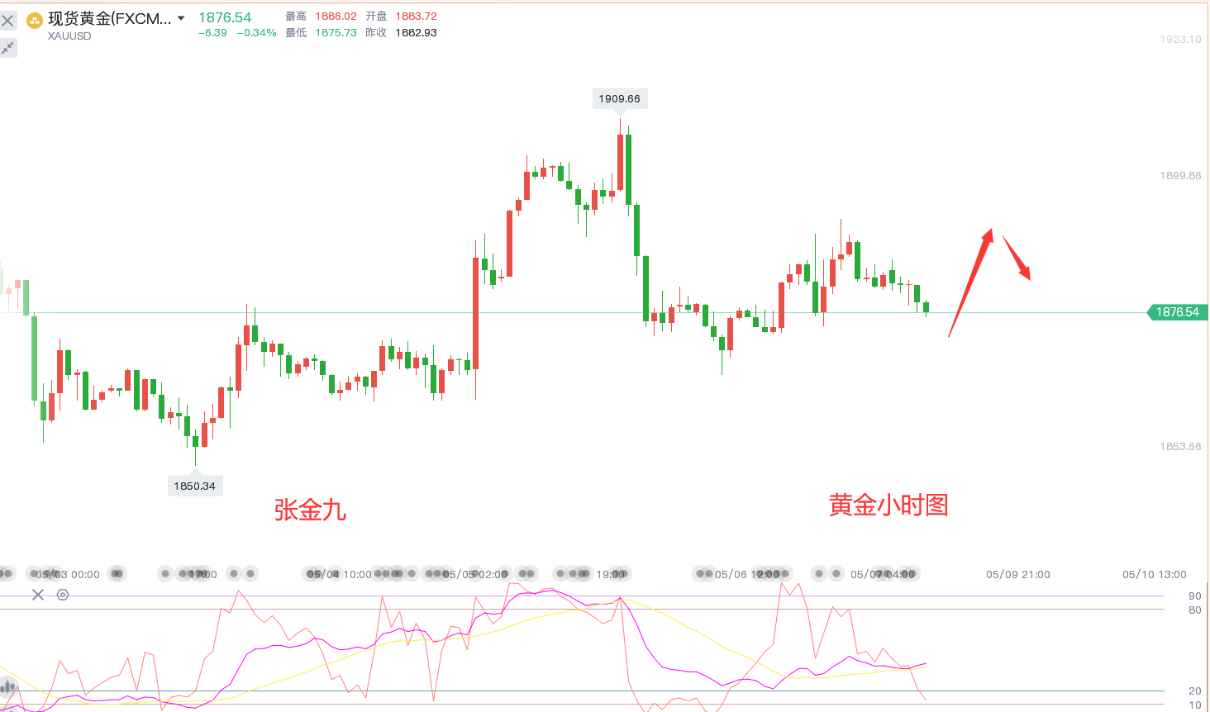1210x712 pixels.
Task: Click the 开盘 1883.72 open value
Action: coord(416,17)
